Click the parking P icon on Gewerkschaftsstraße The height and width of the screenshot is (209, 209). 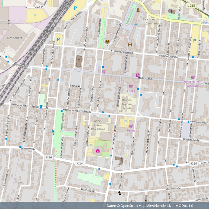[x=195, y=41]
